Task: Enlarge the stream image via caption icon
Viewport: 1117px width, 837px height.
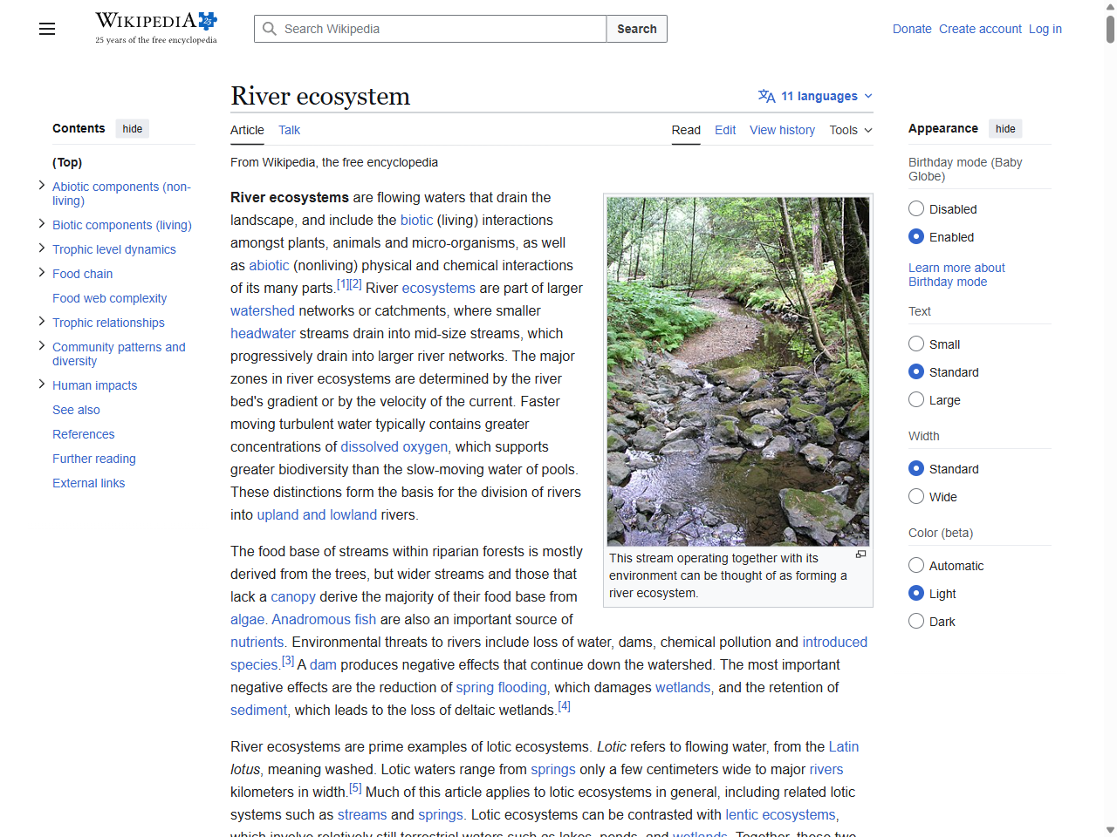Action: click(x=860, y=555)
